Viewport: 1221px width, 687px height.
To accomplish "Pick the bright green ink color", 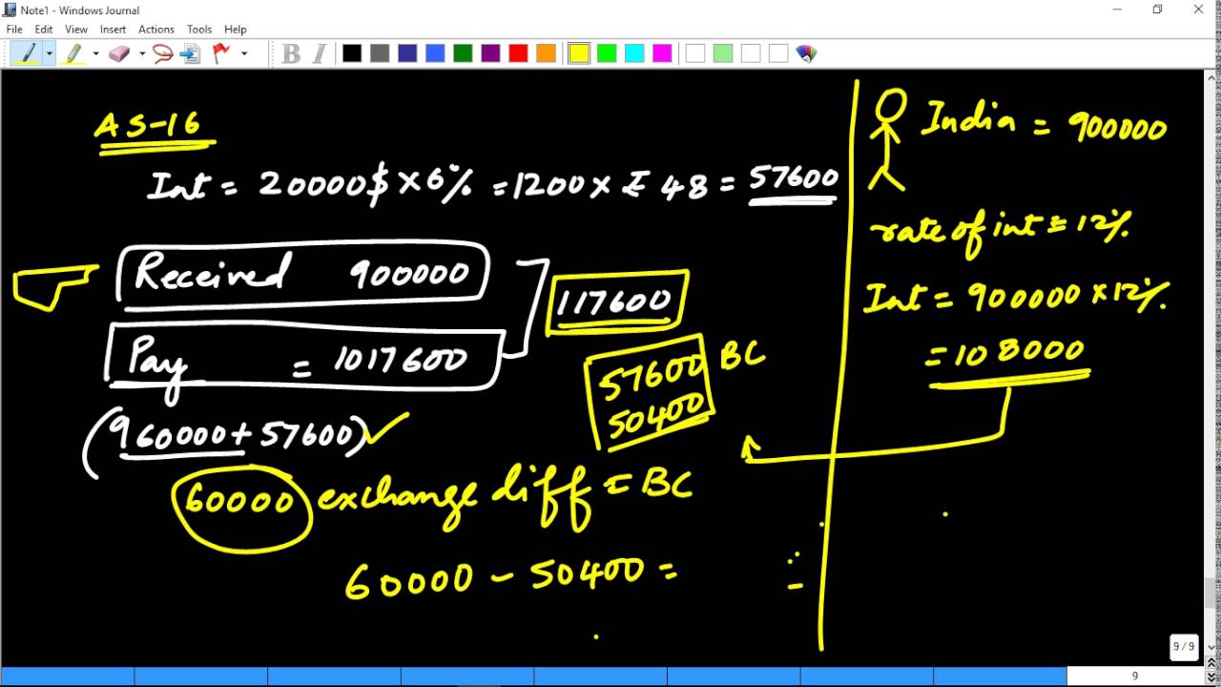I will (607, 53).
